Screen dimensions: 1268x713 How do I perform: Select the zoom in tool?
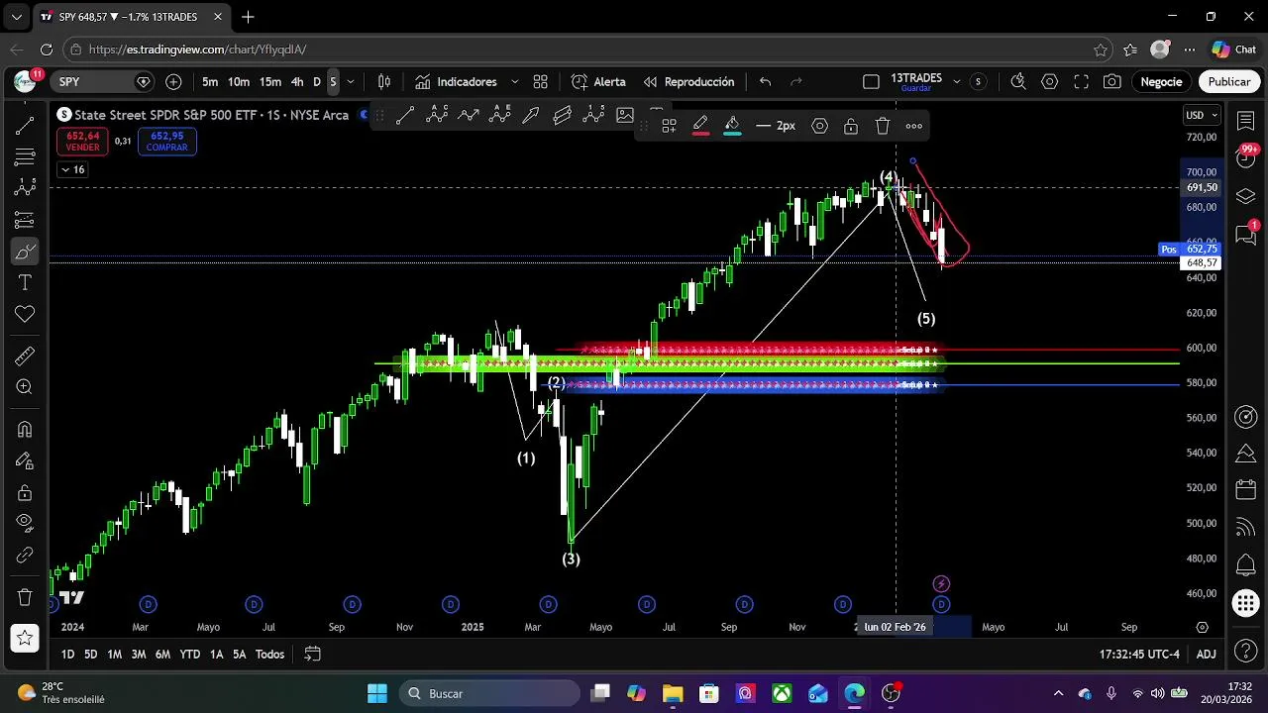[25, 387]
